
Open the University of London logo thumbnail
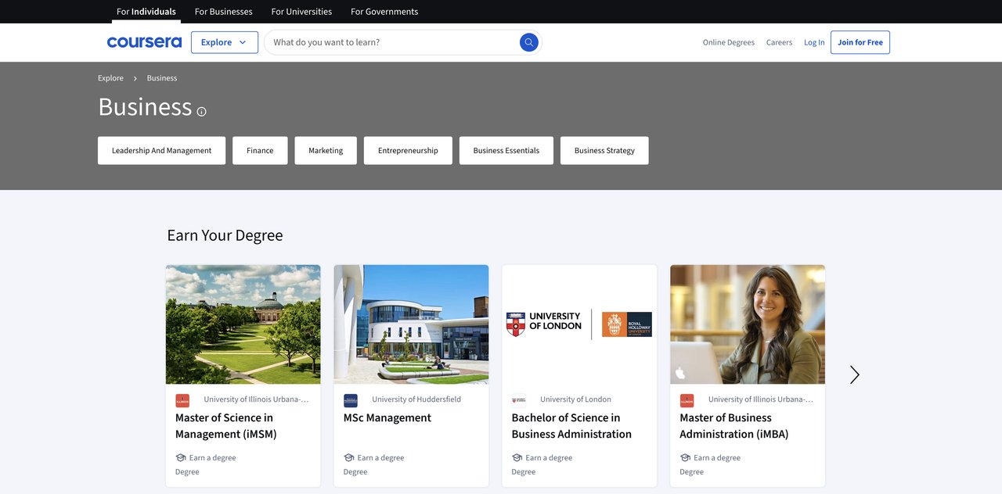(579, 324)
